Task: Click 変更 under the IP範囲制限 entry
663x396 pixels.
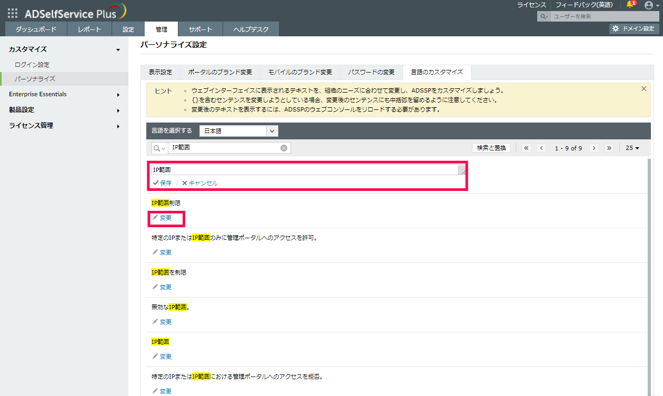Action: (162, 218)
